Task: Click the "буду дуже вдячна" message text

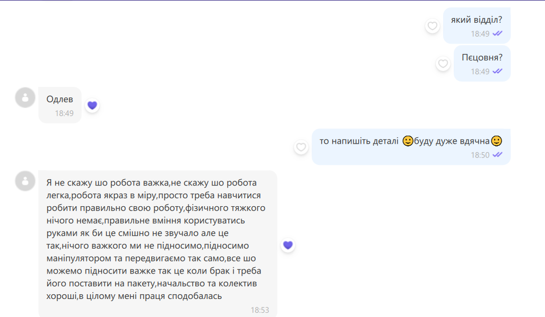Action: click(452, 141)
